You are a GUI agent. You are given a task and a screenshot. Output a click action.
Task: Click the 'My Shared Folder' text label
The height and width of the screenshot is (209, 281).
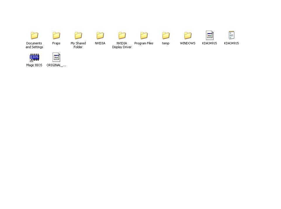[78, 45]
